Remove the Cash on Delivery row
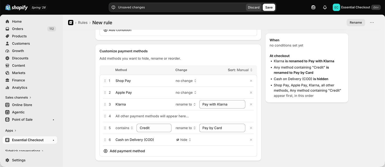The width and height of the screenshot is (385, 167). pos(251,140)
